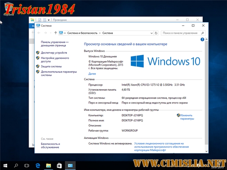Click the folder icon in Проводник title bar
Screen dimensions: 227x170
pos(32,20)
